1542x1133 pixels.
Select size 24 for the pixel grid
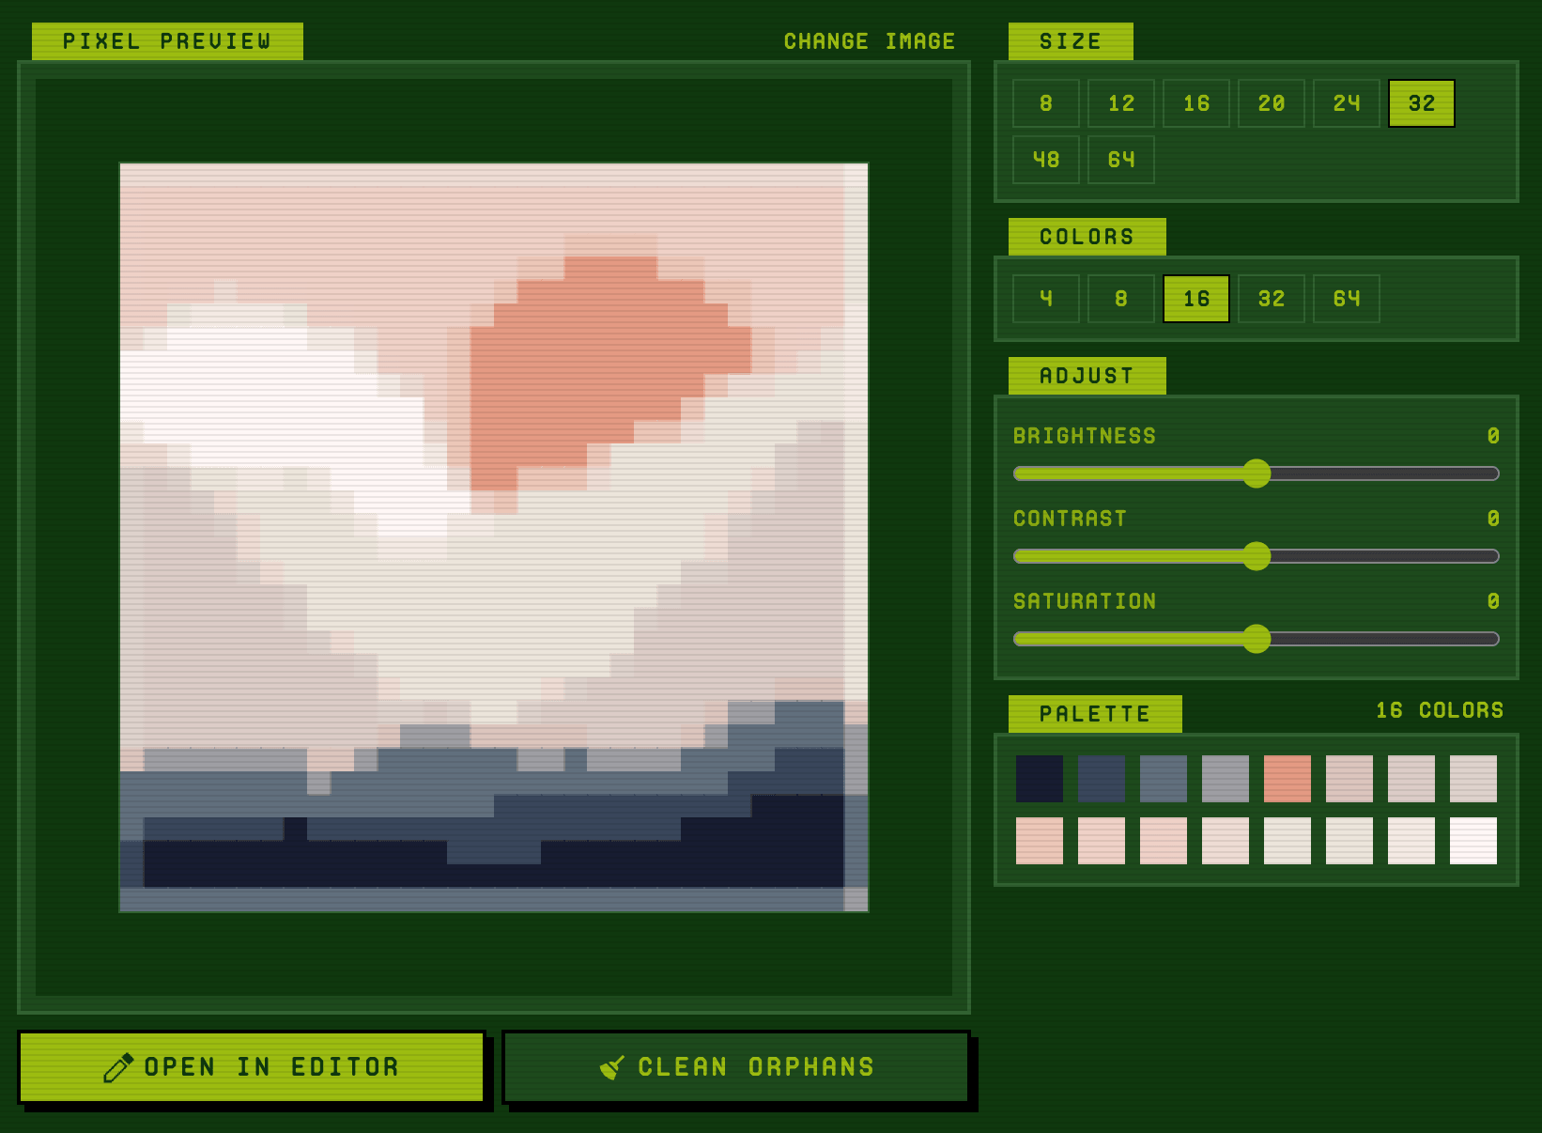tap(1346, 103)
